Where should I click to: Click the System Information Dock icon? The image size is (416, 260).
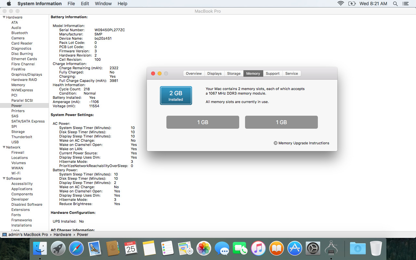331,249
